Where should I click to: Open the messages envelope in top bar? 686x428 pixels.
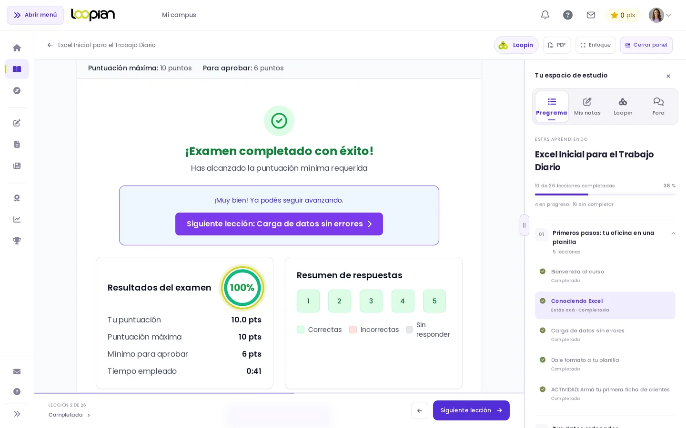591,15
